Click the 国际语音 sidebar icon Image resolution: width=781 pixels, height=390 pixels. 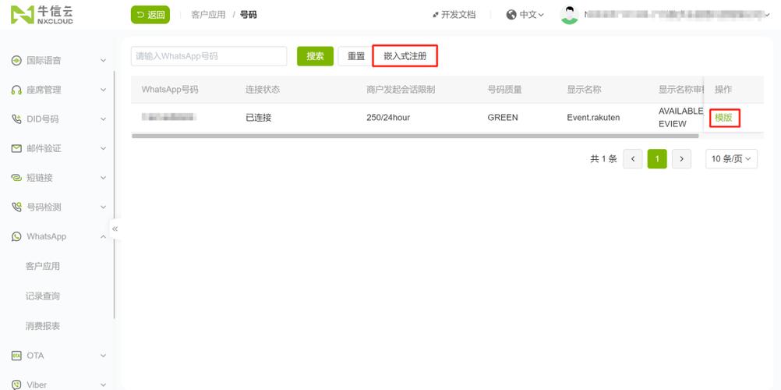[x=16, y=60]
